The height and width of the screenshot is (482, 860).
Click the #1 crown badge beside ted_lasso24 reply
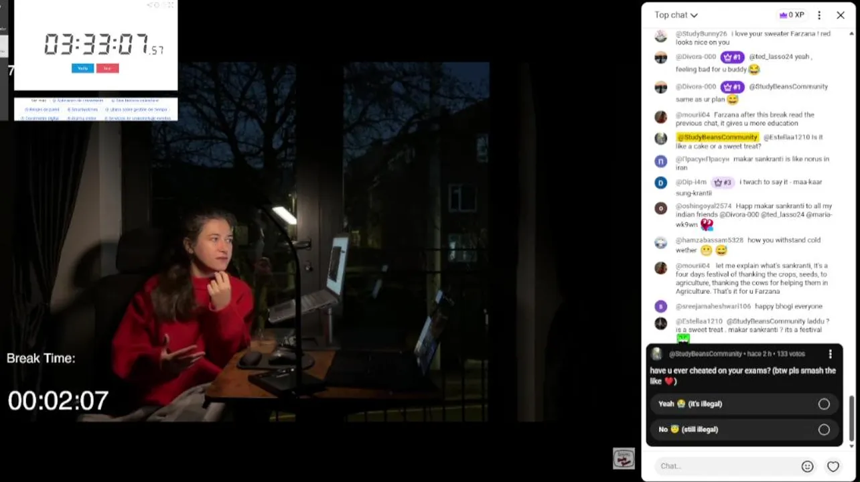[732, 58]
